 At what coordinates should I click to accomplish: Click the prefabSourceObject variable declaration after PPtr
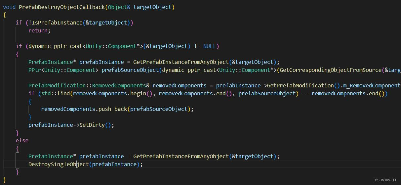coord(130,70)
